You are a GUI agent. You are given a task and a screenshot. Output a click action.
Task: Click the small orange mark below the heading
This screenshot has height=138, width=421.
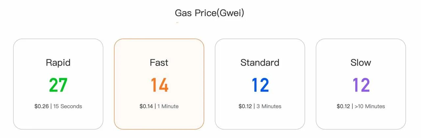pyautogui.click(x=177, y=23)
